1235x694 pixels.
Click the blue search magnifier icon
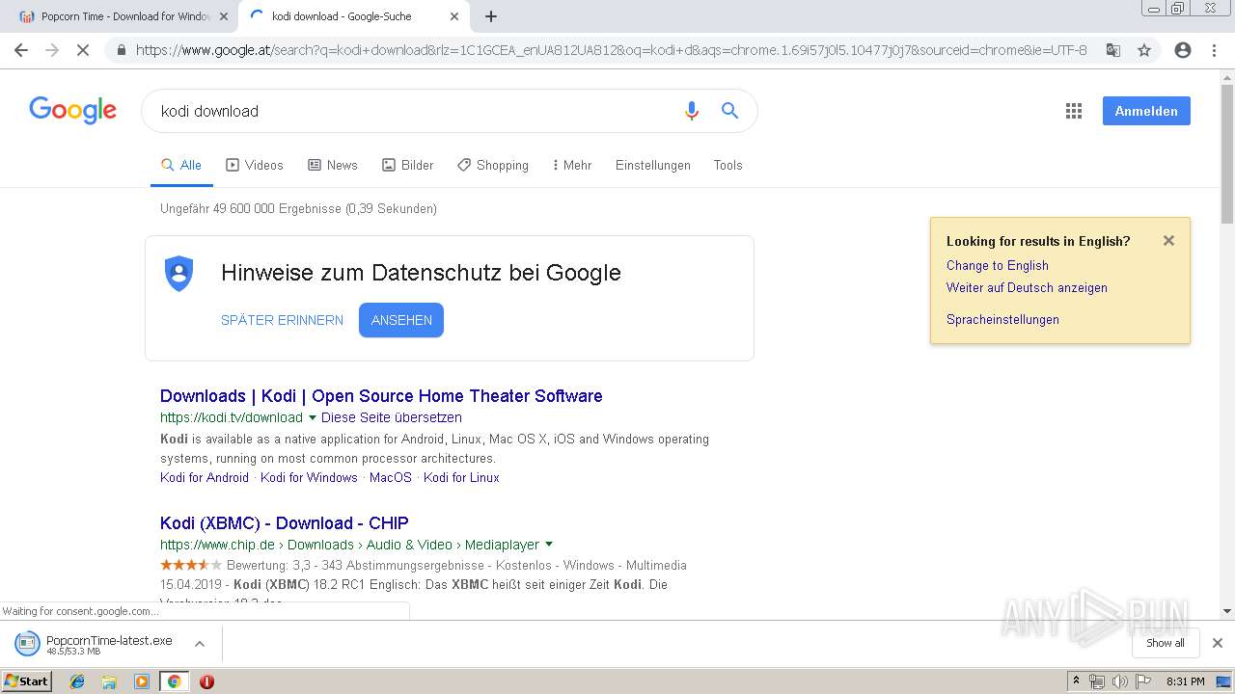tap(730, 111)
